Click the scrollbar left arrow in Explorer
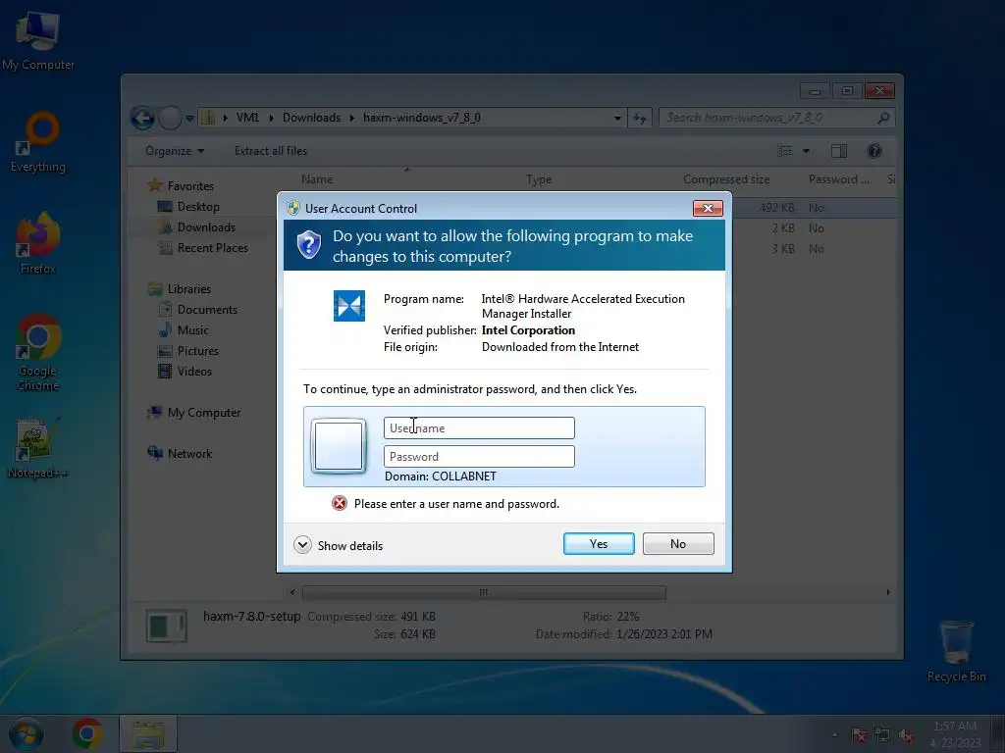The width and height of the screenshot is (1005, 753). click(x=292, y=592)
